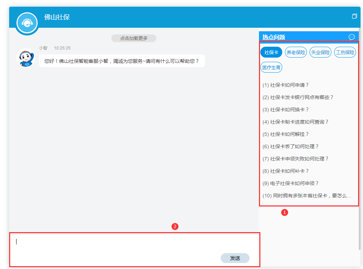Open question 电子社保卡如何申领？
Image resolution: width=363 pixels, height=269 pixels.
click(290, 183)
